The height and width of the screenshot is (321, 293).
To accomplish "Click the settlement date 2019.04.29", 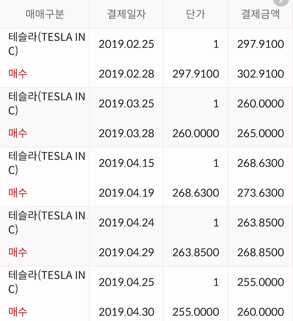I will (126, 252).
